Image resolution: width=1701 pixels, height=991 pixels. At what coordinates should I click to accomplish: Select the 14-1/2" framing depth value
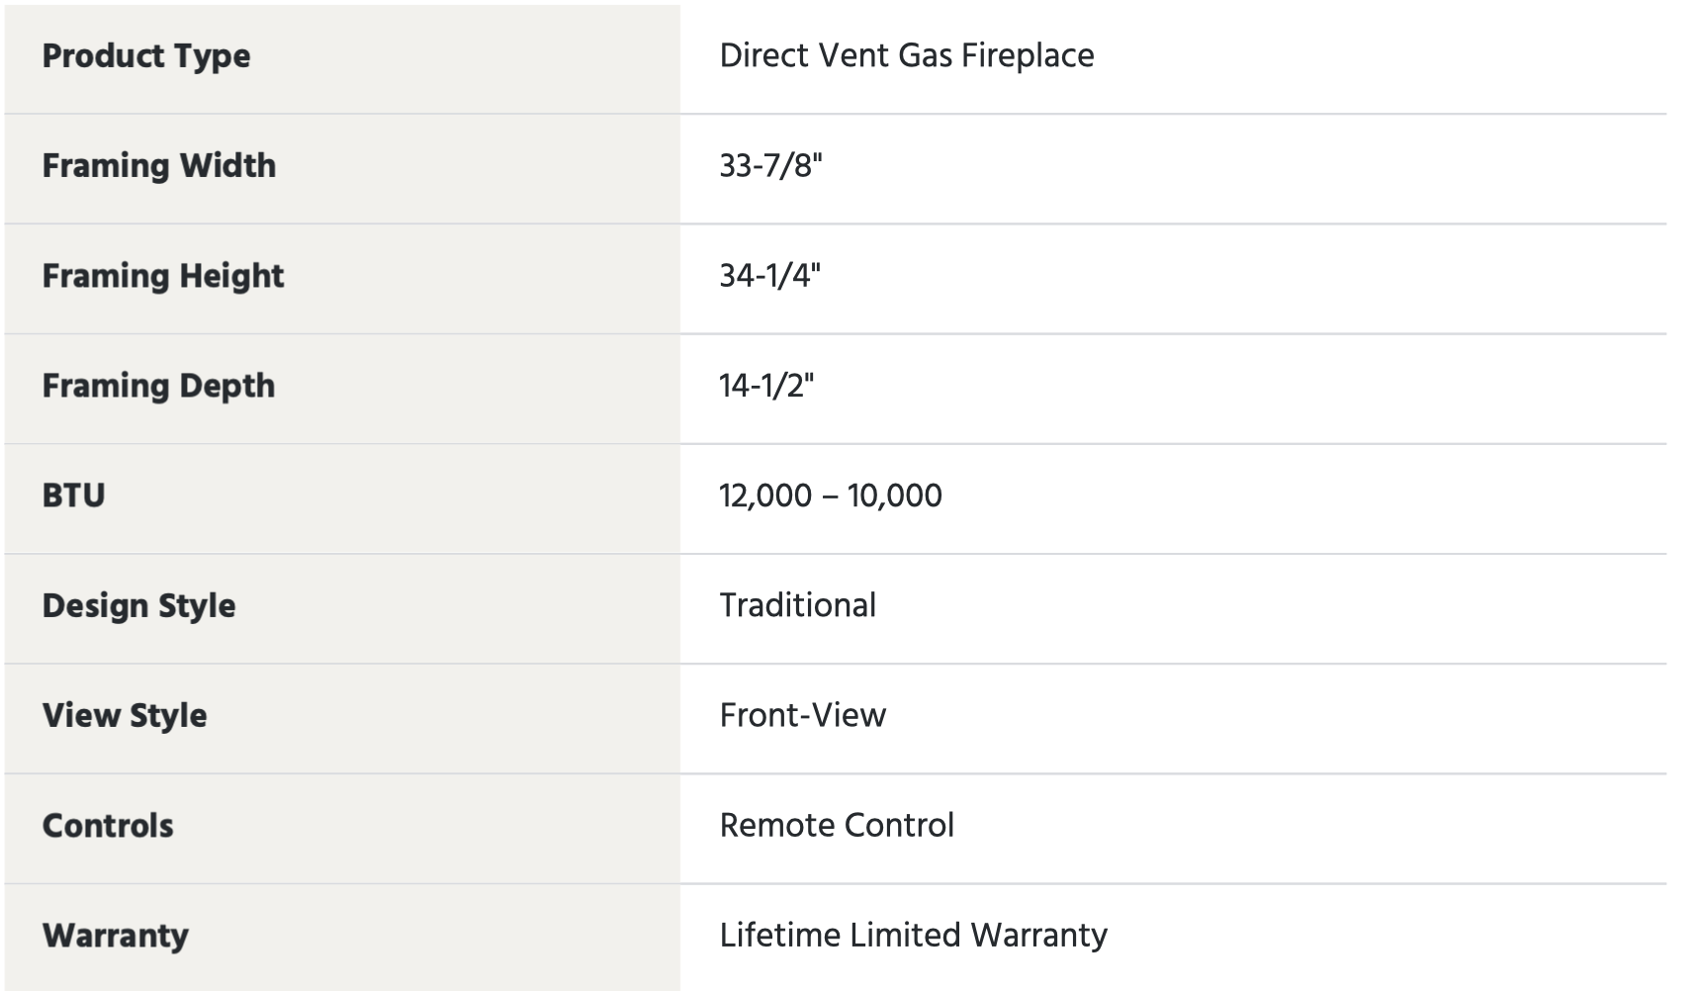766,385
